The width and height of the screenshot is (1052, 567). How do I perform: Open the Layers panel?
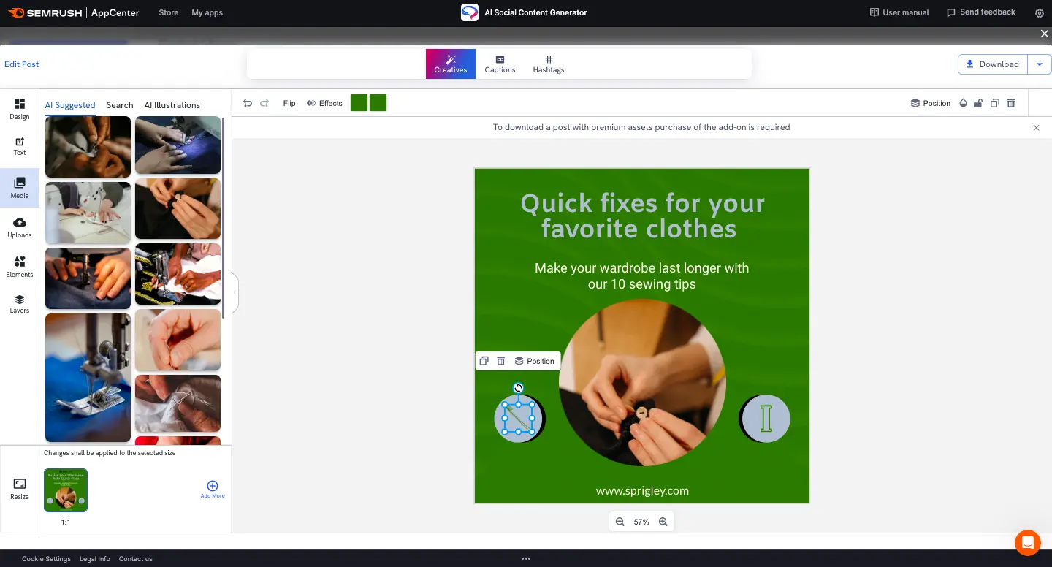[20, 303]
